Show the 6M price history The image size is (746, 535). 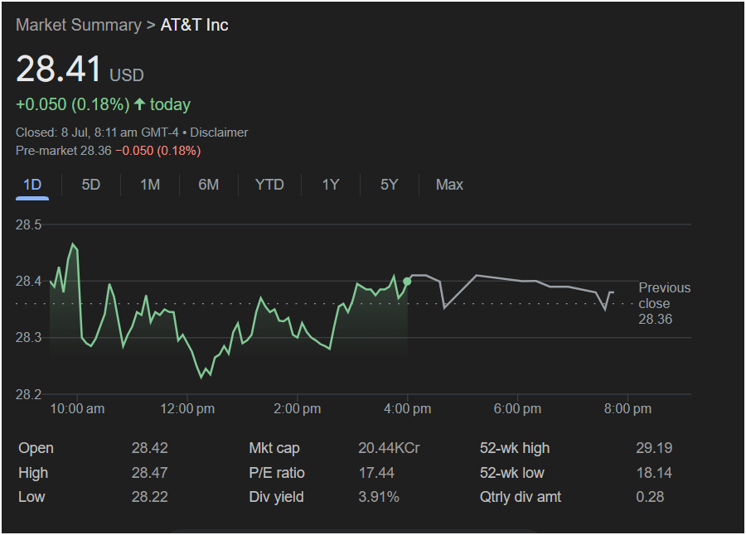[x=208, y=185]
